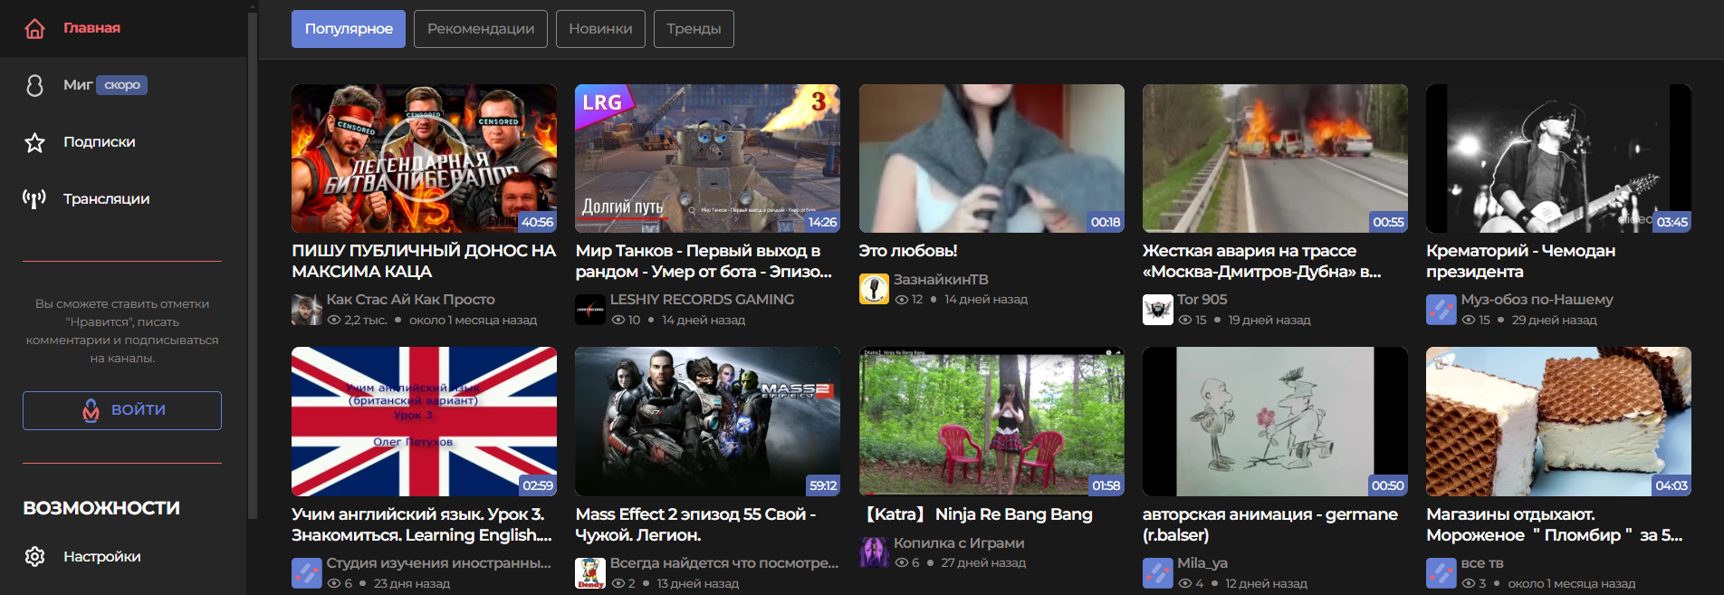
Task: Switch to the Новинки tab
Action: pyautogui.click(x=600, y=29)
